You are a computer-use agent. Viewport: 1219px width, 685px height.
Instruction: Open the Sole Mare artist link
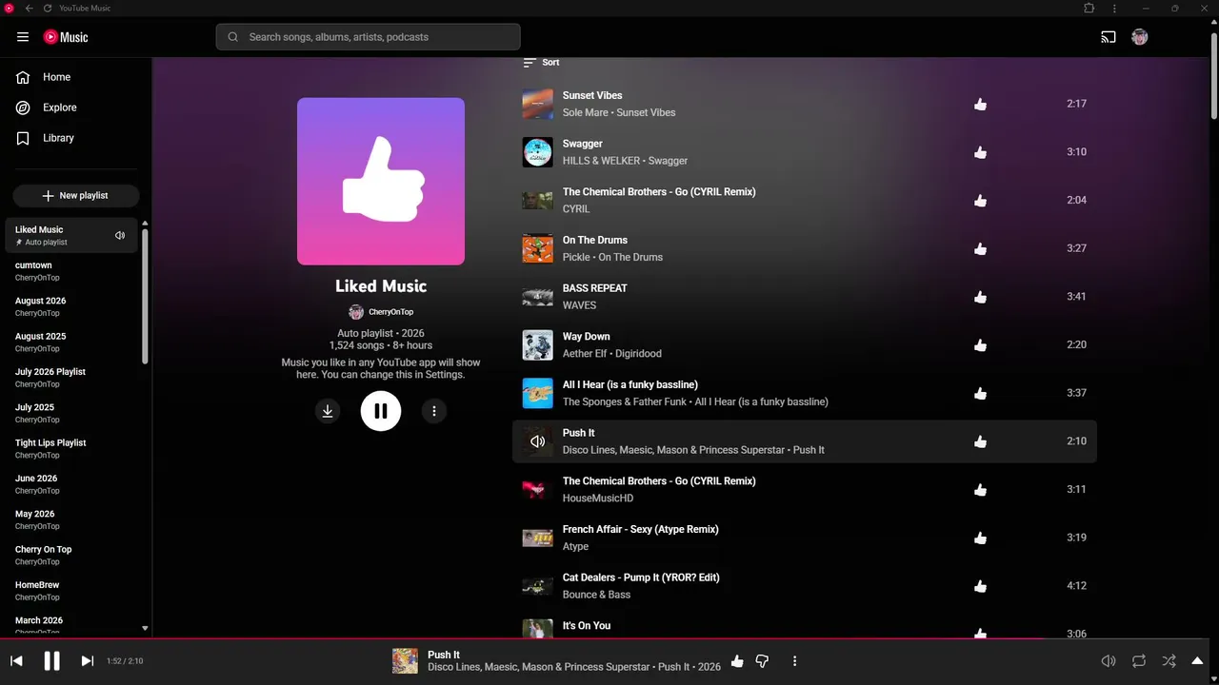click(585, 112)
